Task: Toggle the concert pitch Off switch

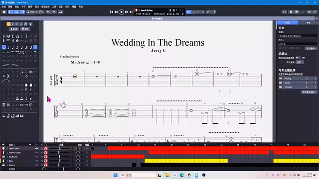Action: 298,58
